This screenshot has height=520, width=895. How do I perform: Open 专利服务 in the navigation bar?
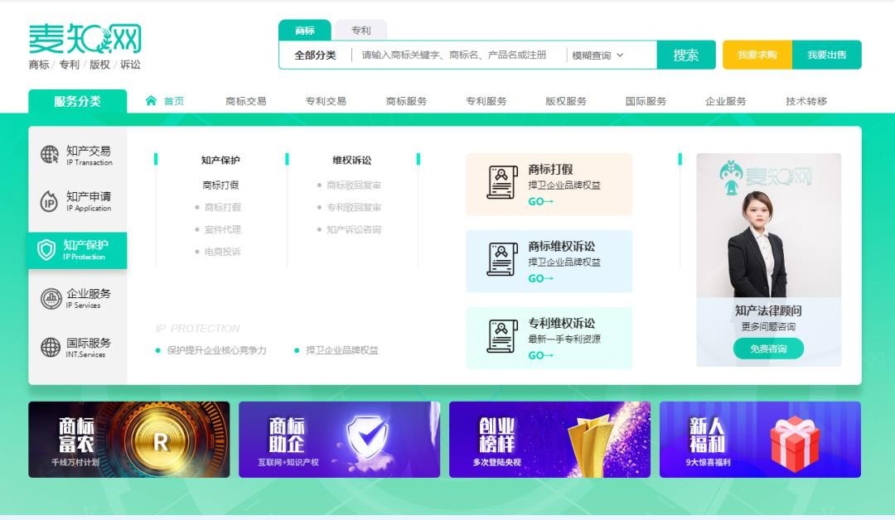click(486, 101)
